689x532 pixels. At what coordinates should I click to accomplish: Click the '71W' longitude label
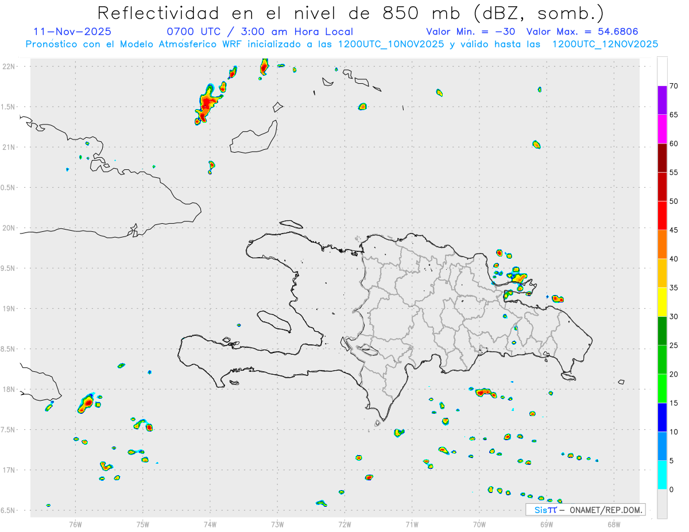pos(412,523)
